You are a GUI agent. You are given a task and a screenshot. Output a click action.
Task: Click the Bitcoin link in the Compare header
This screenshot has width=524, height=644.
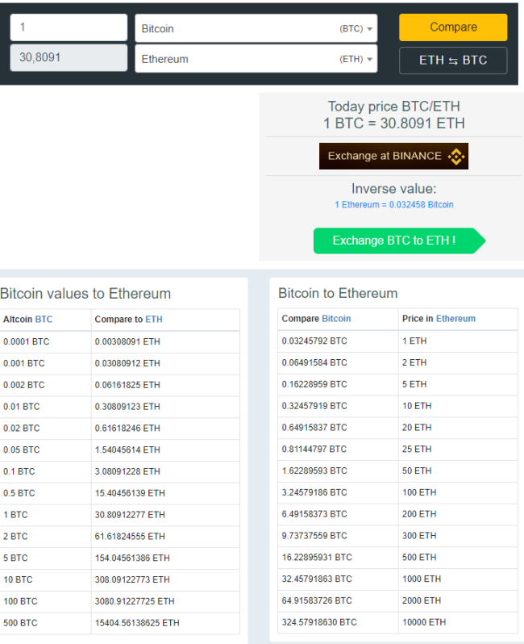click(336, 319)
